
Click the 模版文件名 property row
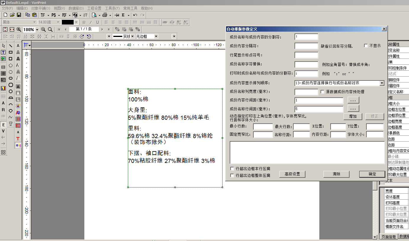coord(396,227)
